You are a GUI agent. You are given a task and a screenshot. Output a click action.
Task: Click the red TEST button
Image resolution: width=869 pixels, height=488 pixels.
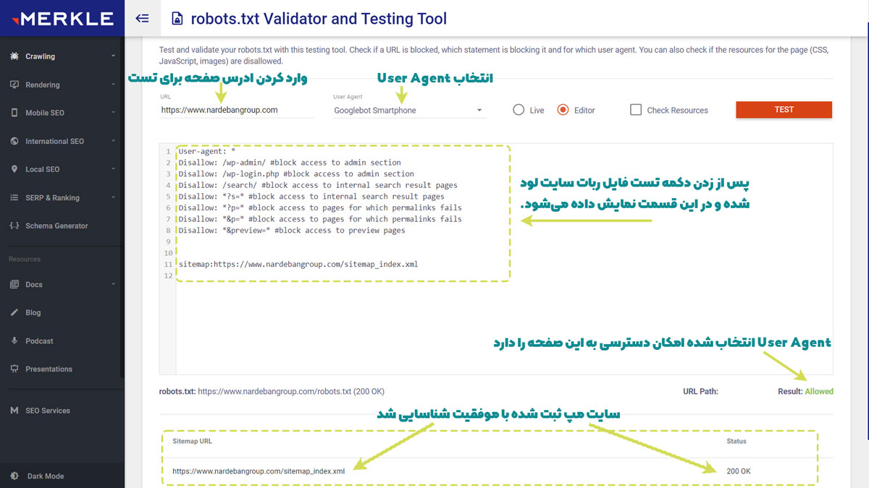click(784, 110)
